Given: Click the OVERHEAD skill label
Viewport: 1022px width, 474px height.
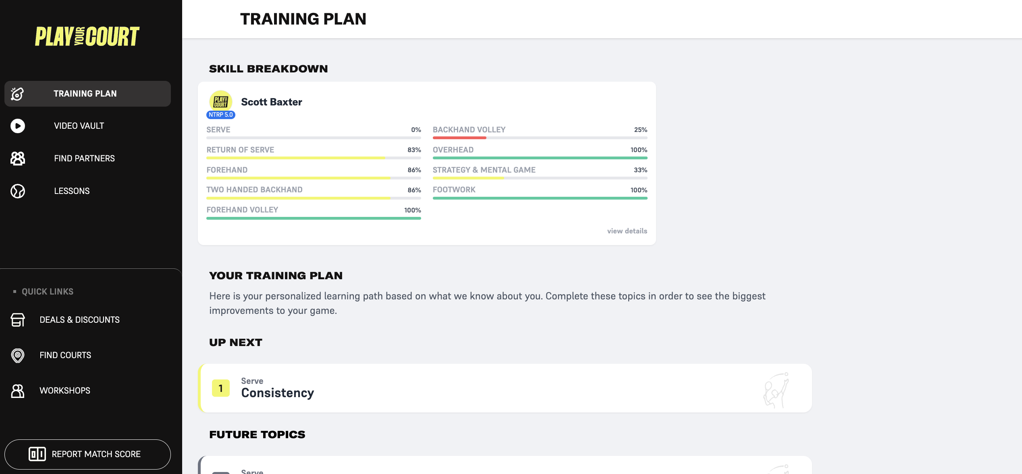Looking at the screenshot, I should coord(453,150).
